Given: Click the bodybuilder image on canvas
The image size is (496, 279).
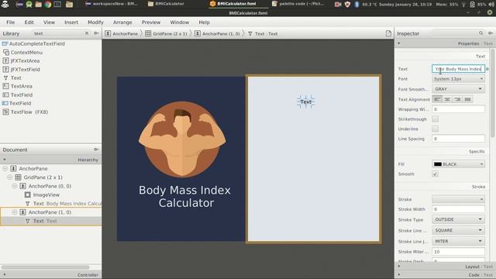Looking at the screenshot, I should (x=182, y=139).
